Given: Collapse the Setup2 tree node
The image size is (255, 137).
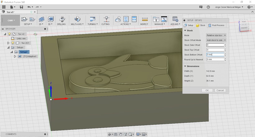Looking at the screenshot, I should point(12,52).
